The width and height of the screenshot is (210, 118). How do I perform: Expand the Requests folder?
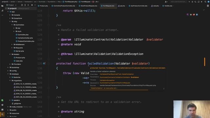click(x=12, y=48)
